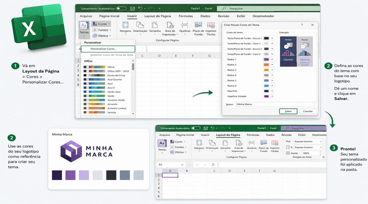Open Temas gallery in top Excel window
Screen dimensions: 368x204
[x=84, y=29]
